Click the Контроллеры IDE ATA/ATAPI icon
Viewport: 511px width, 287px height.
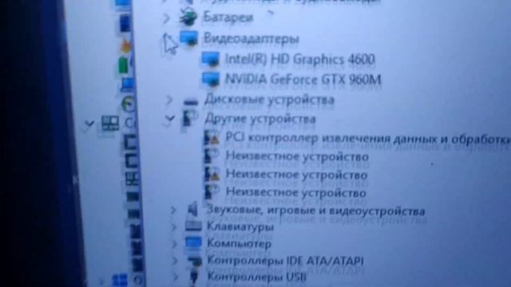coord(195,261)
